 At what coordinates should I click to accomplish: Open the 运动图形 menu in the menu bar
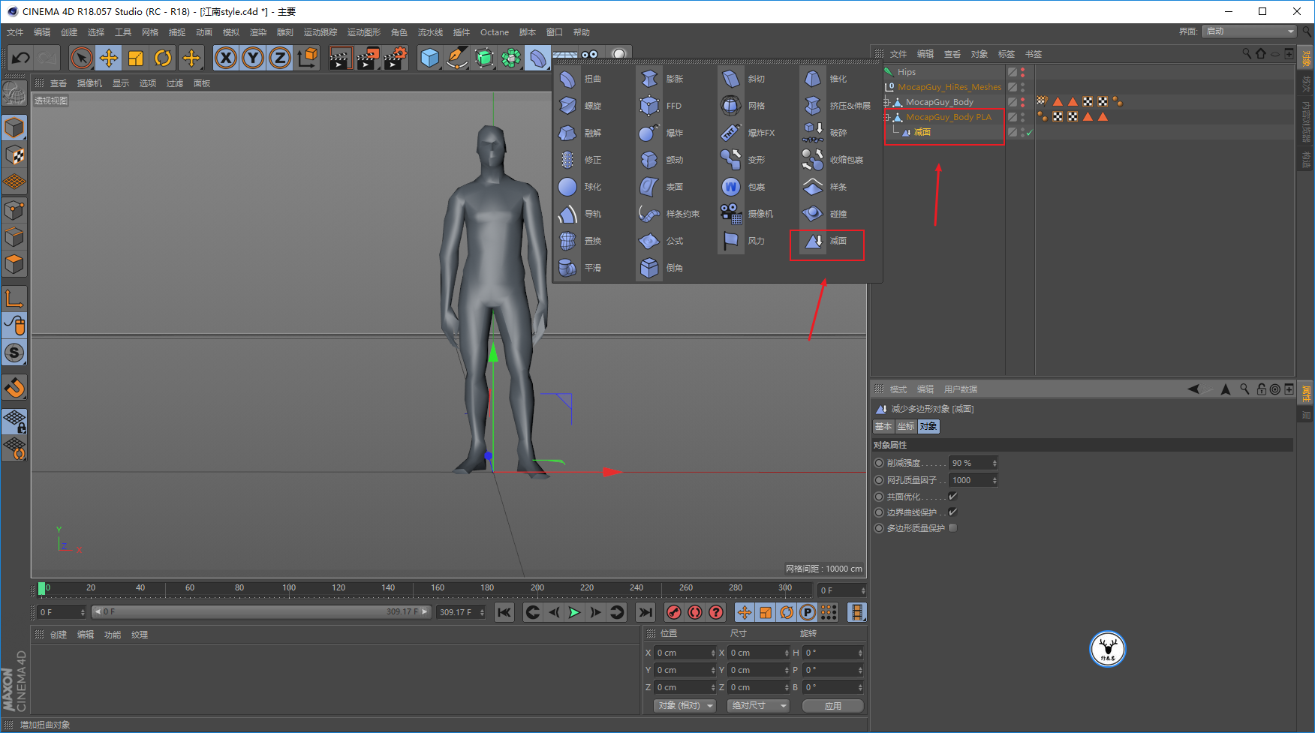[x=363, y=32]
